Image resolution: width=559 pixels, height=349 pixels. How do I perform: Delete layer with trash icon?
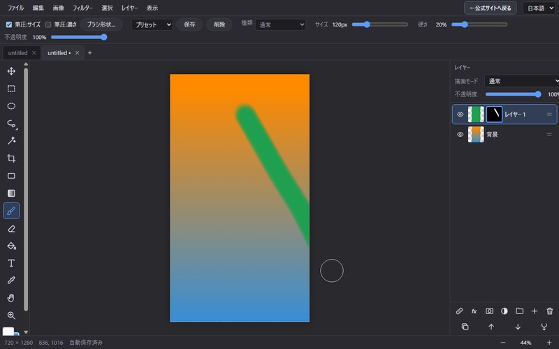click(x=550, y=311)
